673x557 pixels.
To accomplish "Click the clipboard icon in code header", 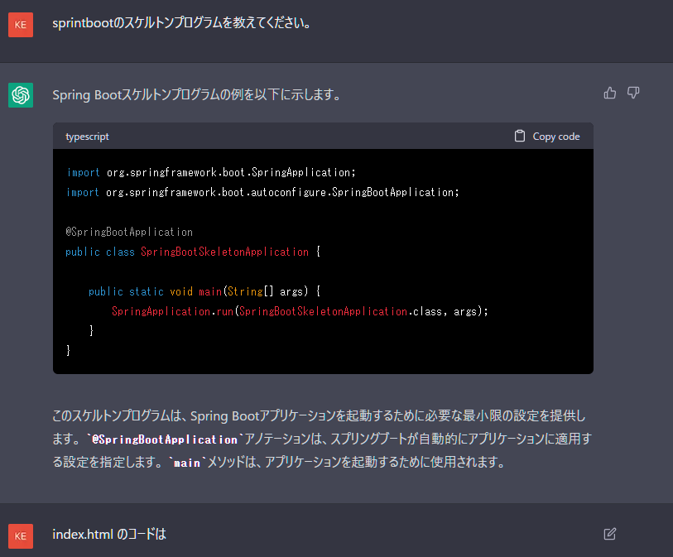I will pyautogui.click(x=520, y=137).
